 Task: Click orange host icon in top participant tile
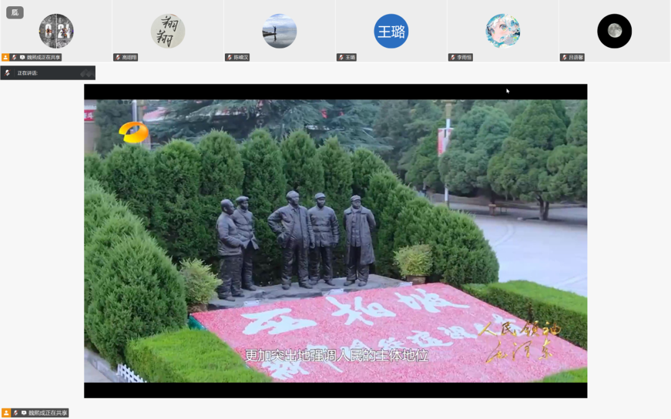click(x=6, y=57)
